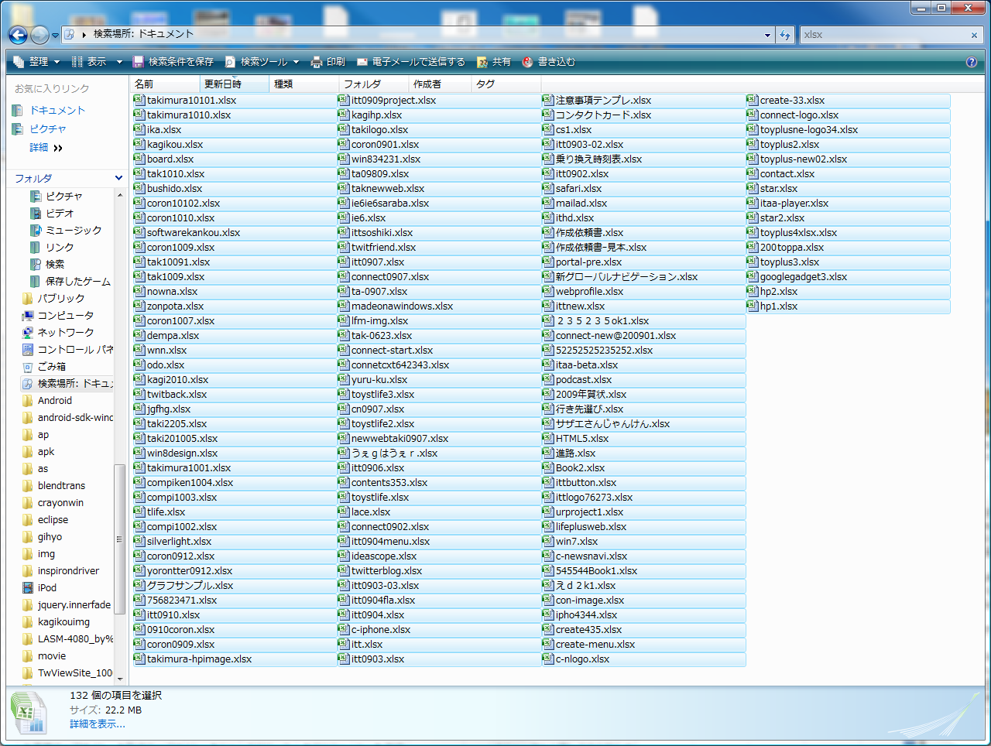
Task: Click the folder tree vertical scrollbar
Action: click(x=119, y=539)
